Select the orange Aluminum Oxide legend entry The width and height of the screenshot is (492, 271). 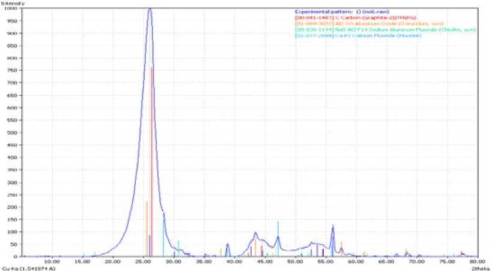point(369,24)
